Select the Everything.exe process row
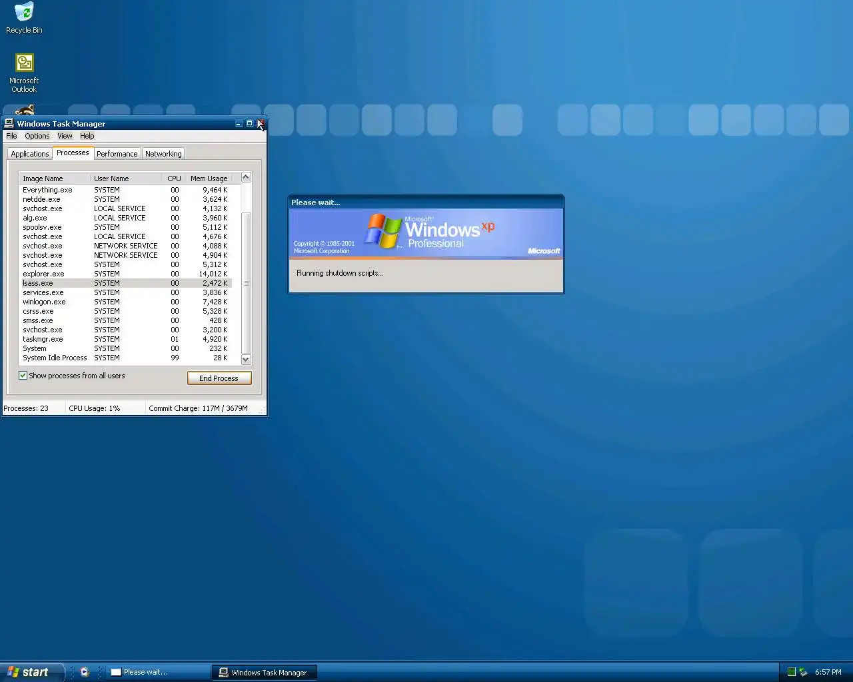Viewport: 853px width, 682px height. 125,190
